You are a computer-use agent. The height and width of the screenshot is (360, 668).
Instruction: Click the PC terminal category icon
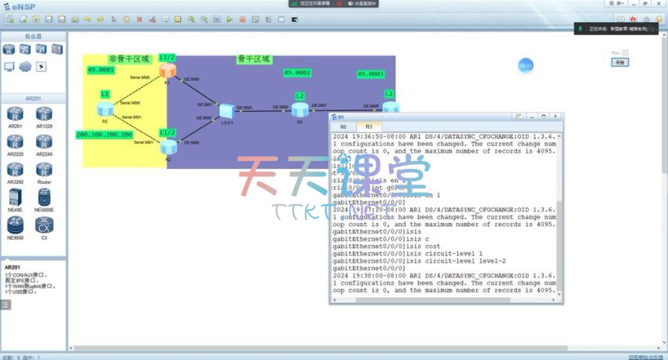[x=9, y=66]
